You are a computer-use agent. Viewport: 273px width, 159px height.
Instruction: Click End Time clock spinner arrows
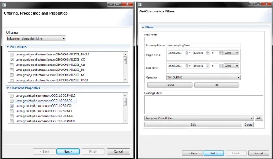coord(207,66)
